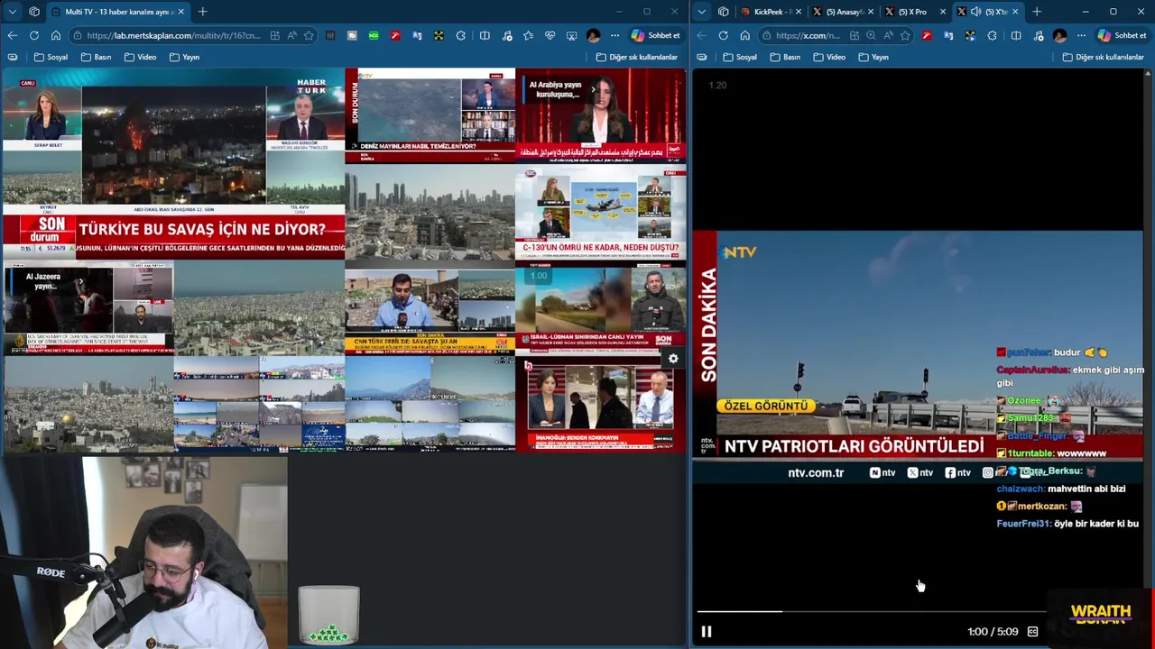Click the 1:00 / 5:09 video time
This screenshot has width=1155, height=649.
point(993,632)
